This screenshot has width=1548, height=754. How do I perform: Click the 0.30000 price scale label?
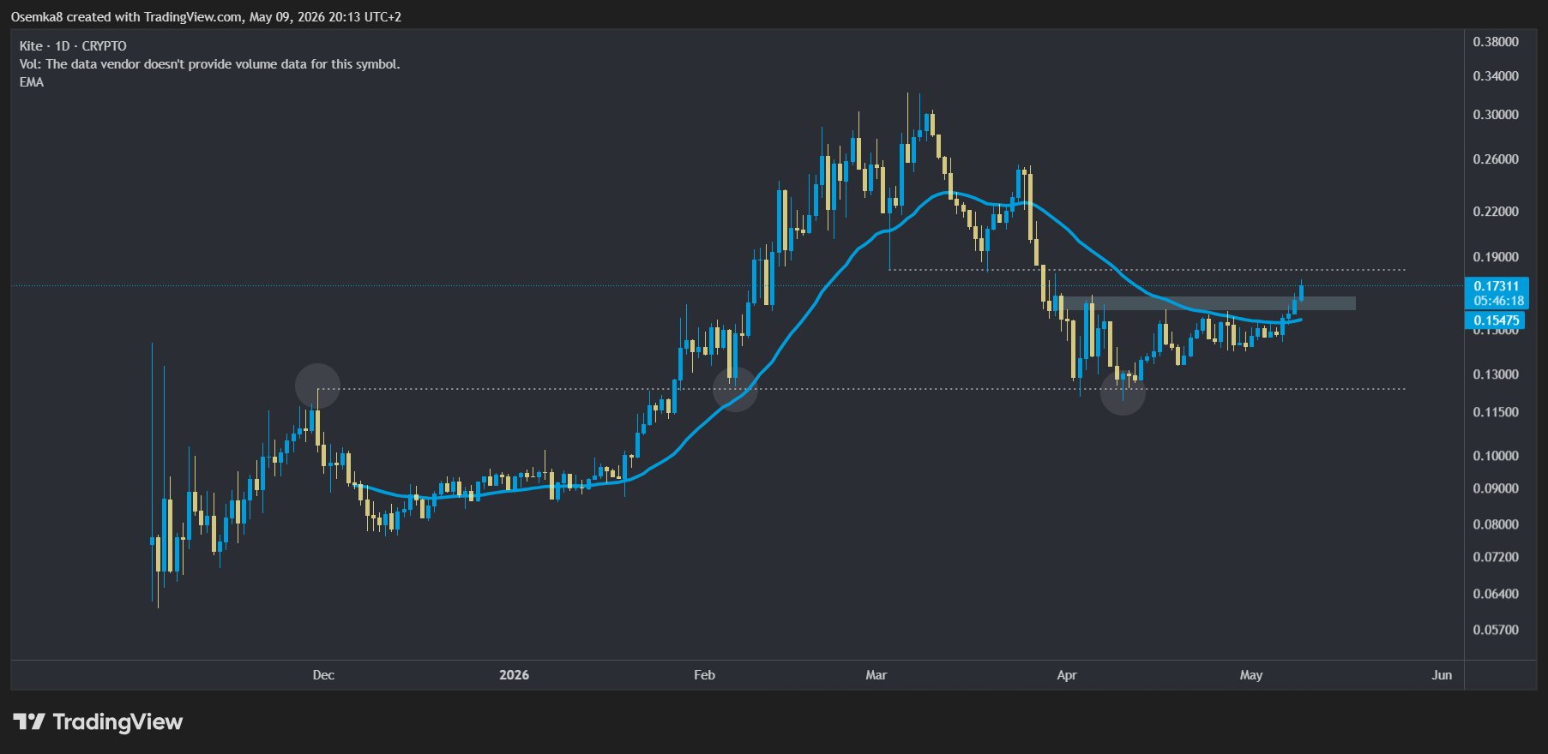click(1496, 115)
